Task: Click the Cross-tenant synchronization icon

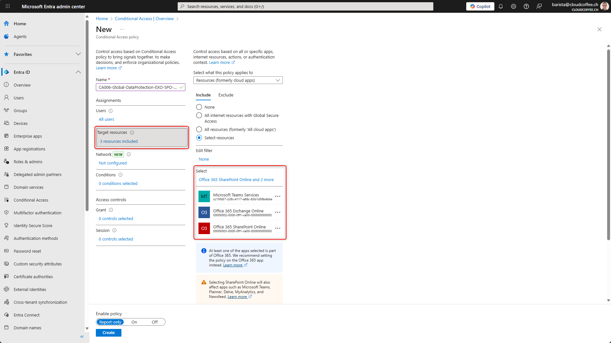Action: (6, 302)
